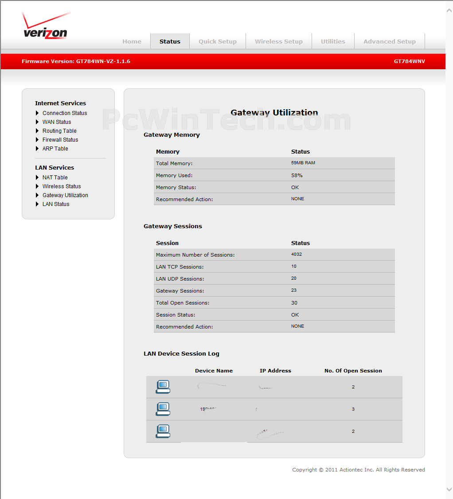Click the Actiontec copyright notice

pyautogui.click(x=359, y=470)
